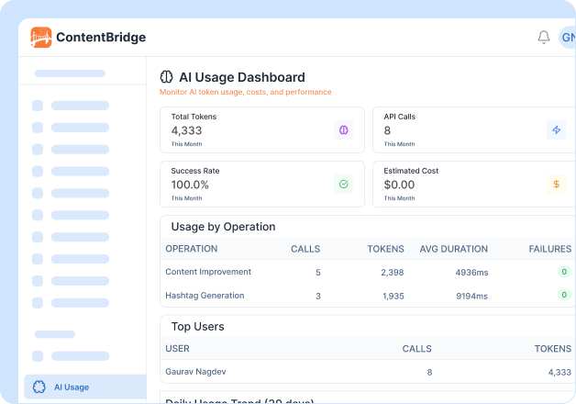Click the CALLS header in Usage by Operation
The height and width of the screenshot is (404, 576).
tap(305, 249)
